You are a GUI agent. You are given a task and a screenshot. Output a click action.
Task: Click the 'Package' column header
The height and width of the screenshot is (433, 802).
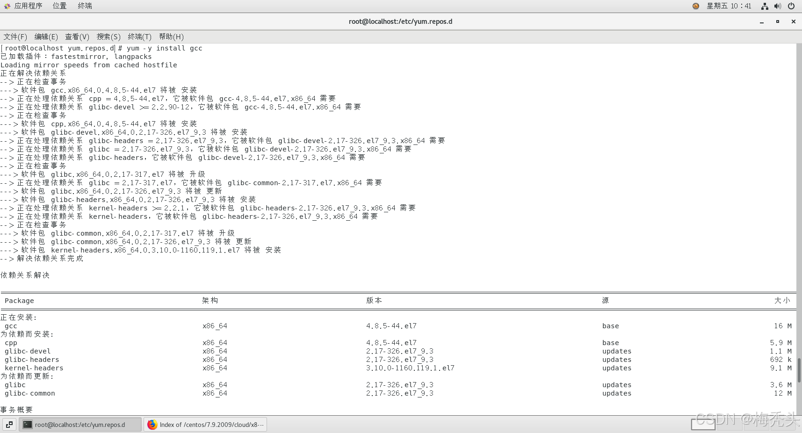click(19, 301)
